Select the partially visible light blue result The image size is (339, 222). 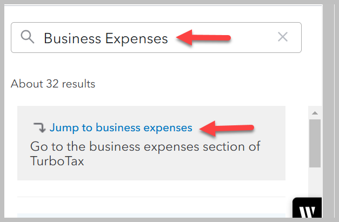(151, 216)
